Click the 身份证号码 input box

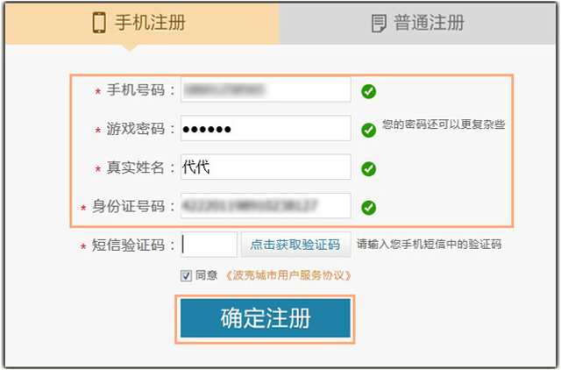(265, 206)
